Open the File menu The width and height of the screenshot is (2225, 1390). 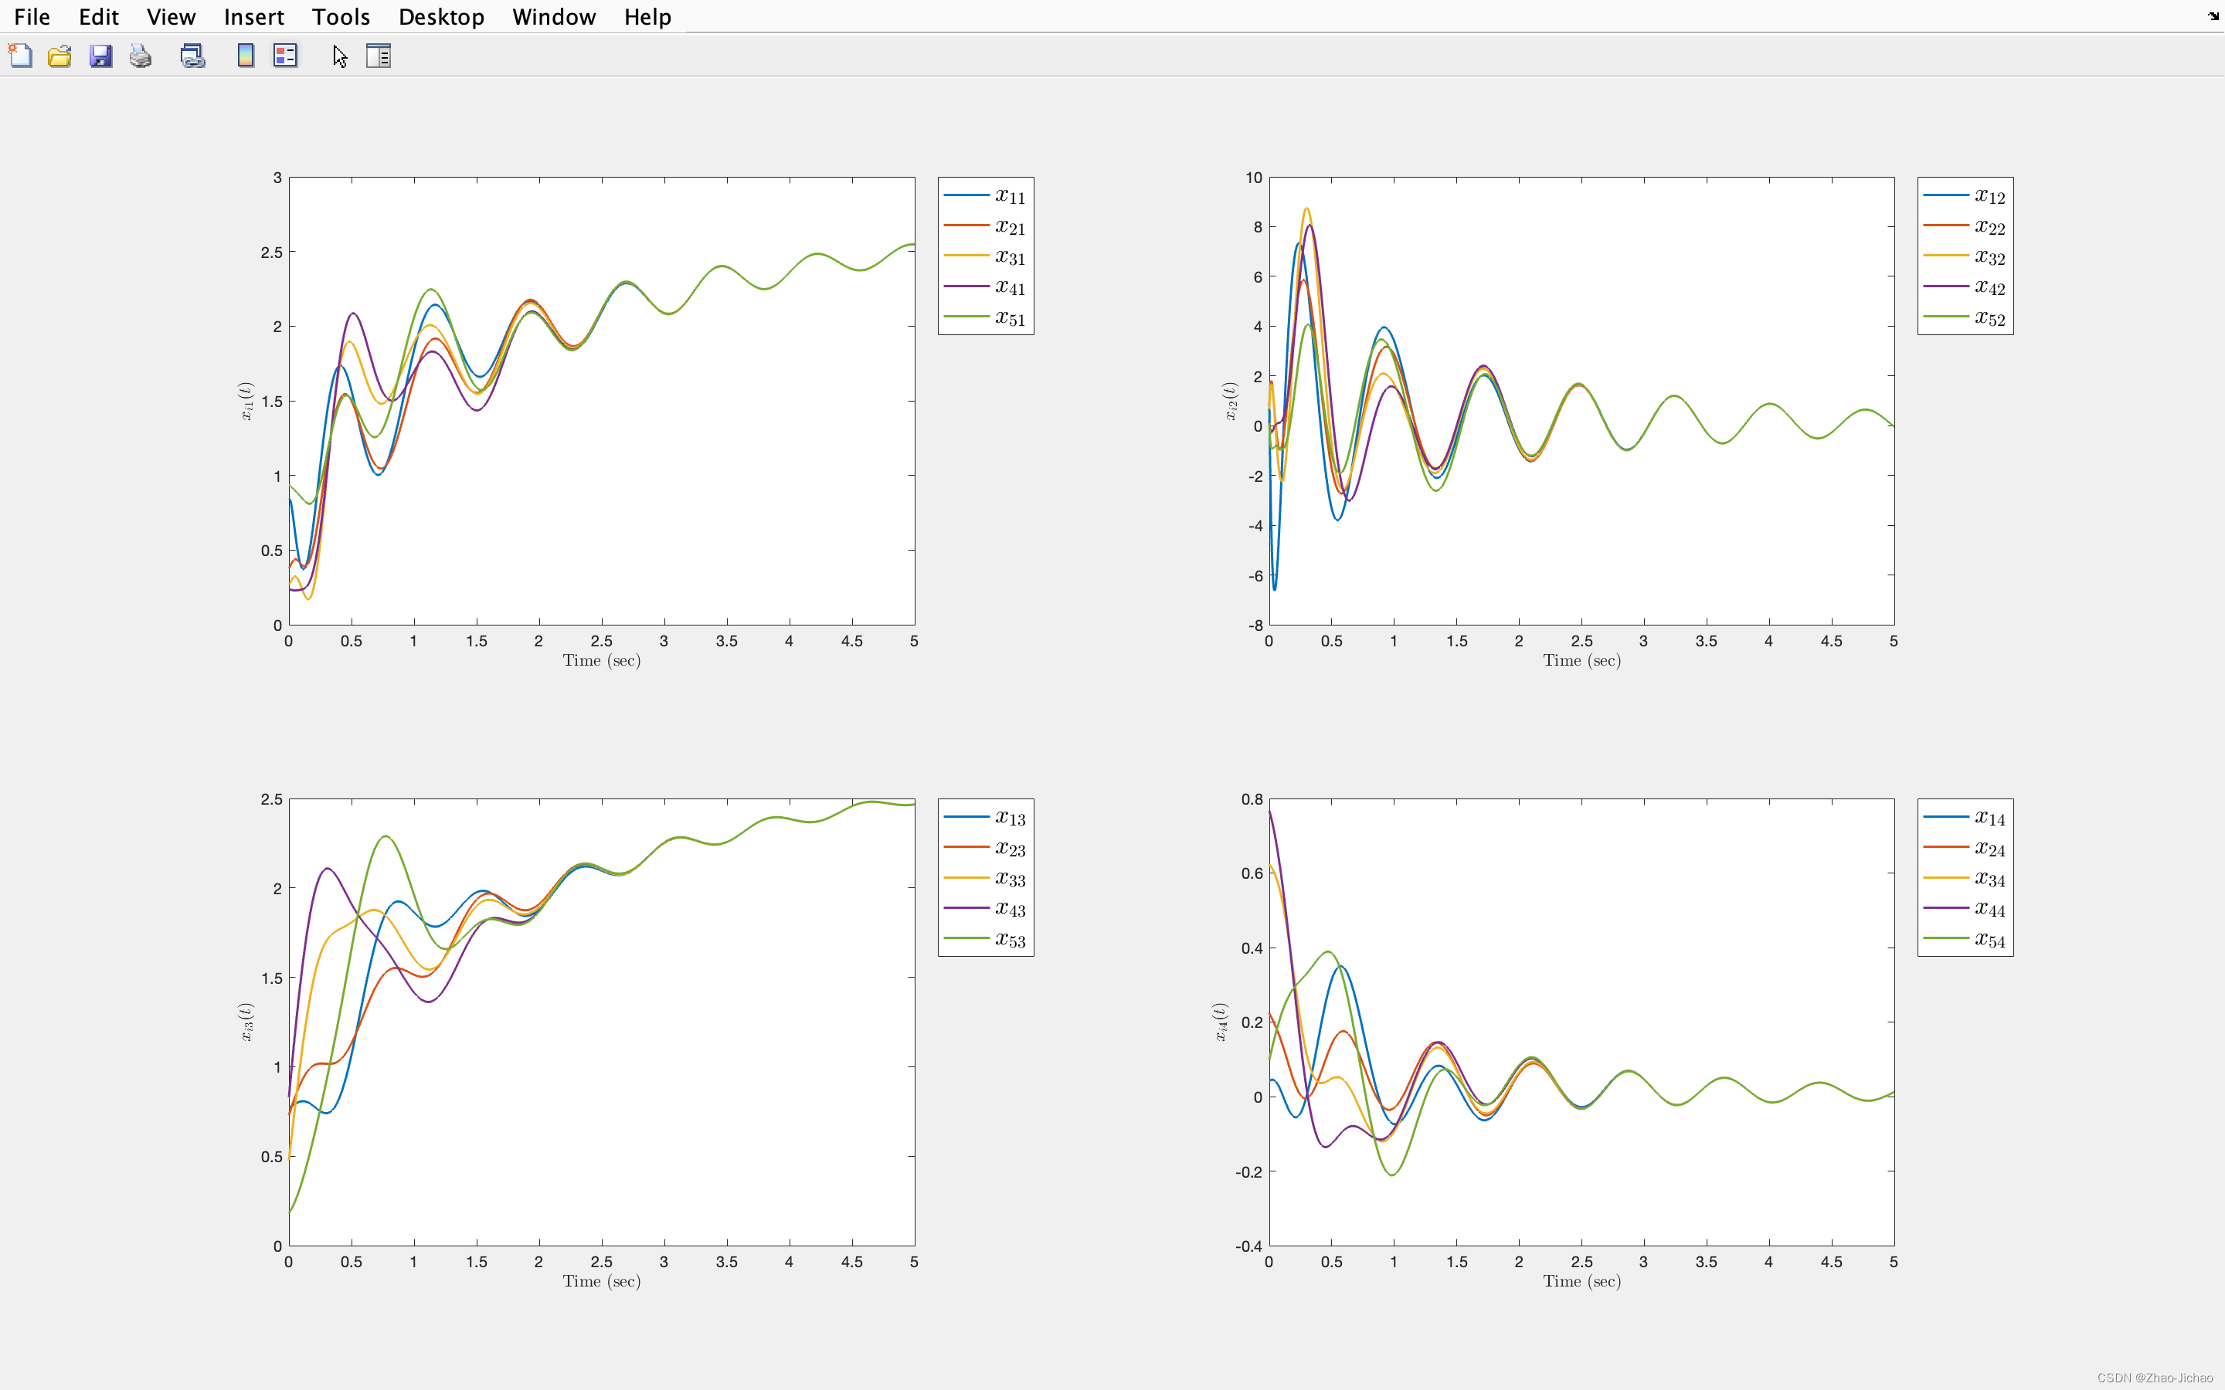pos(31,16)
